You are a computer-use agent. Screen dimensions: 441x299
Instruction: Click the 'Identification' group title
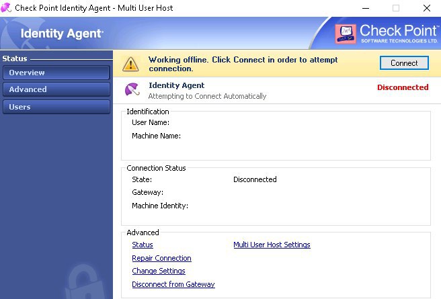[148, 112]
